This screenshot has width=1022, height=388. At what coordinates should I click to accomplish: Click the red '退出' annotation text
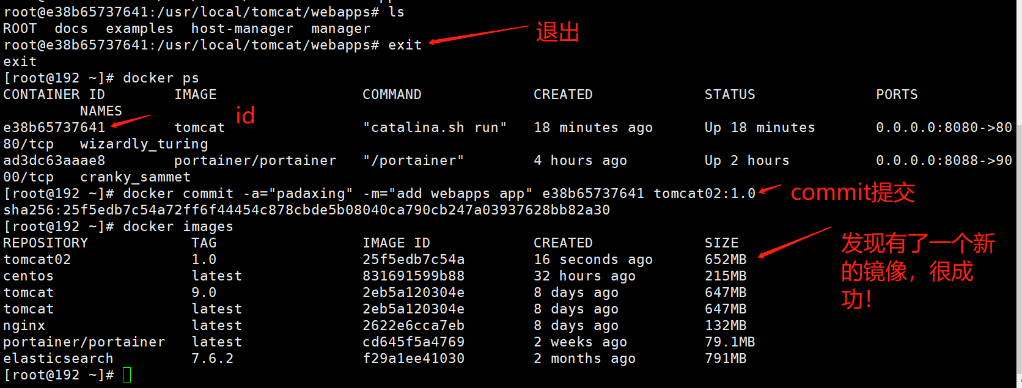[557, 32]
